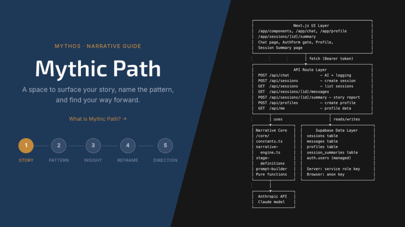The width and height of the screenshot is (405, 227).
Task: Click 'session_summaries table' entry
Action: (332, 152)
